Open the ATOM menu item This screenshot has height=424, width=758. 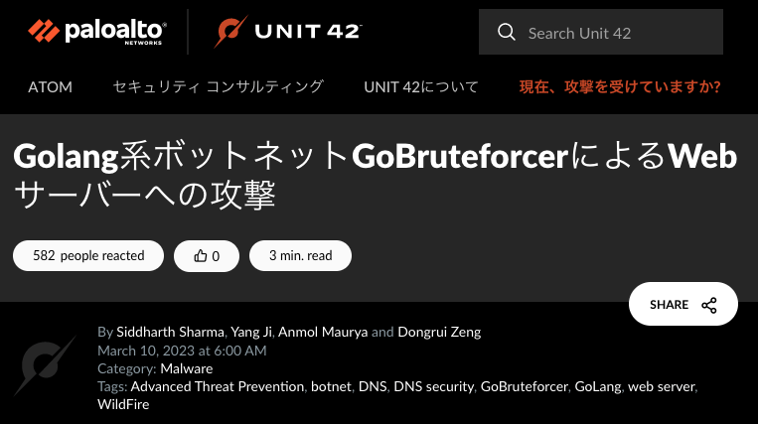[x=50, y=86]
